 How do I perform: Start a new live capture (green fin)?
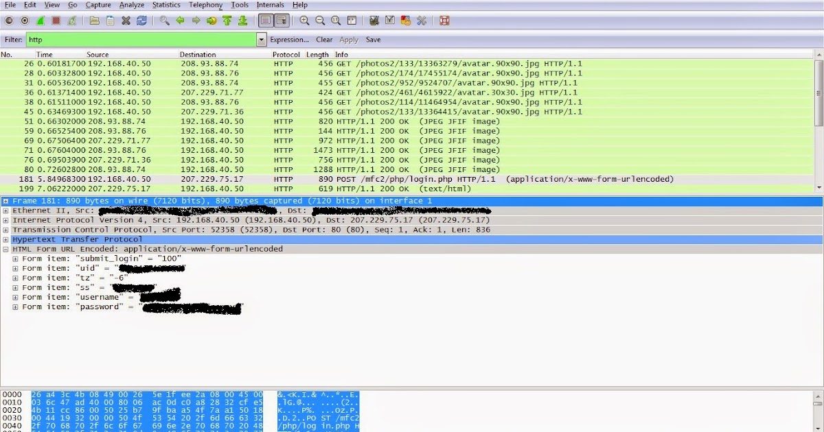(41, 21)
